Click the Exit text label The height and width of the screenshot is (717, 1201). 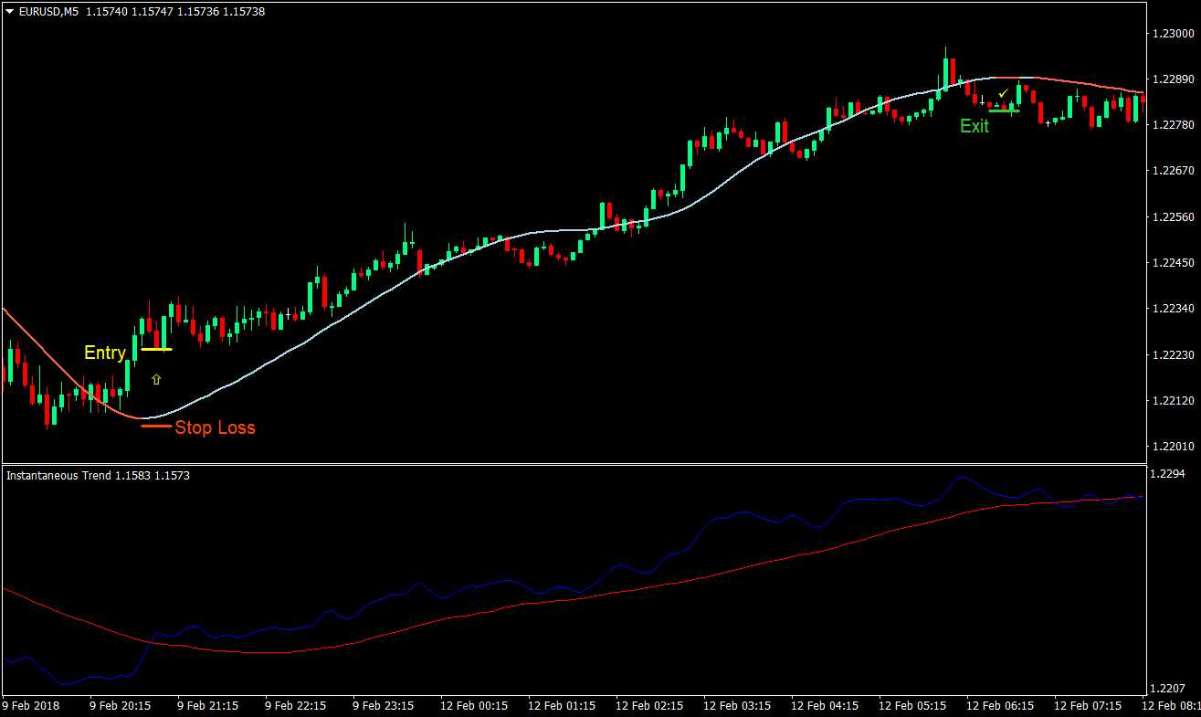coord(974,126)
